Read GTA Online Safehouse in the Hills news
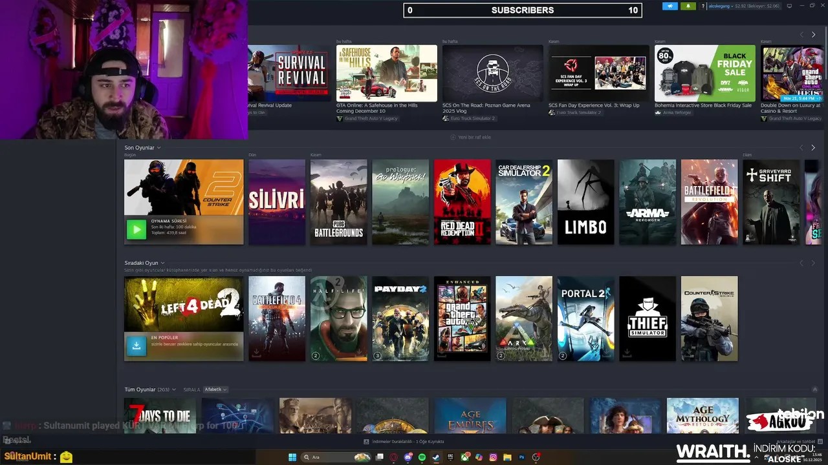The height and width of the screenshot is (465, 828). [x=387, y=73]
